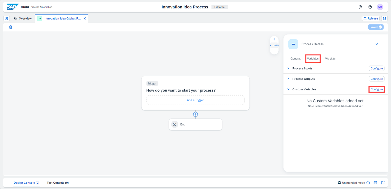Click 'No Custom Variables added yet.' text

[336, 101]
